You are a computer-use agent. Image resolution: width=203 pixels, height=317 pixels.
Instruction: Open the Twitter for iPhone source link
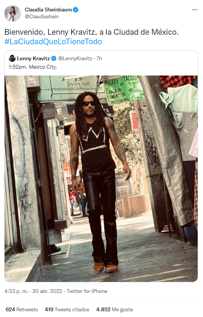[87, 291]
